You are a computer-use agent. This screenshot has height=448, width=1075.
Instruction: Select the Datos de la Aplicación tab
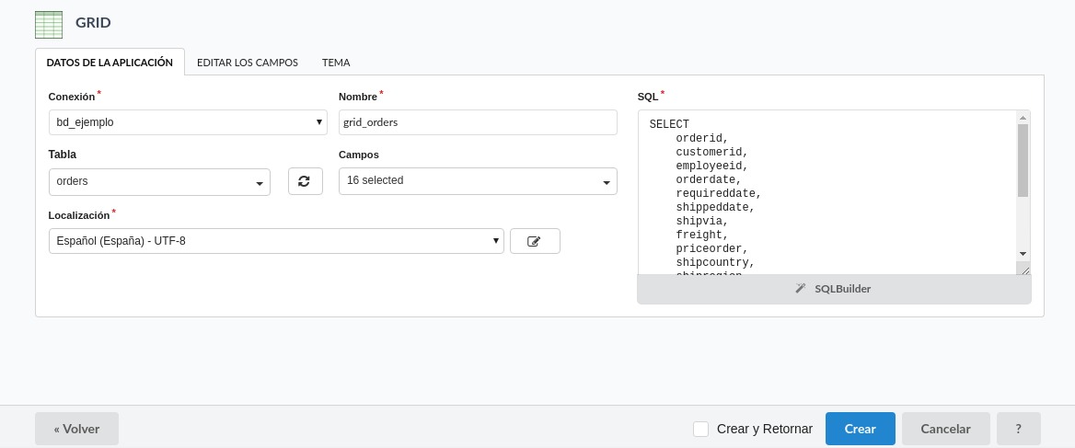click(110, 63)
